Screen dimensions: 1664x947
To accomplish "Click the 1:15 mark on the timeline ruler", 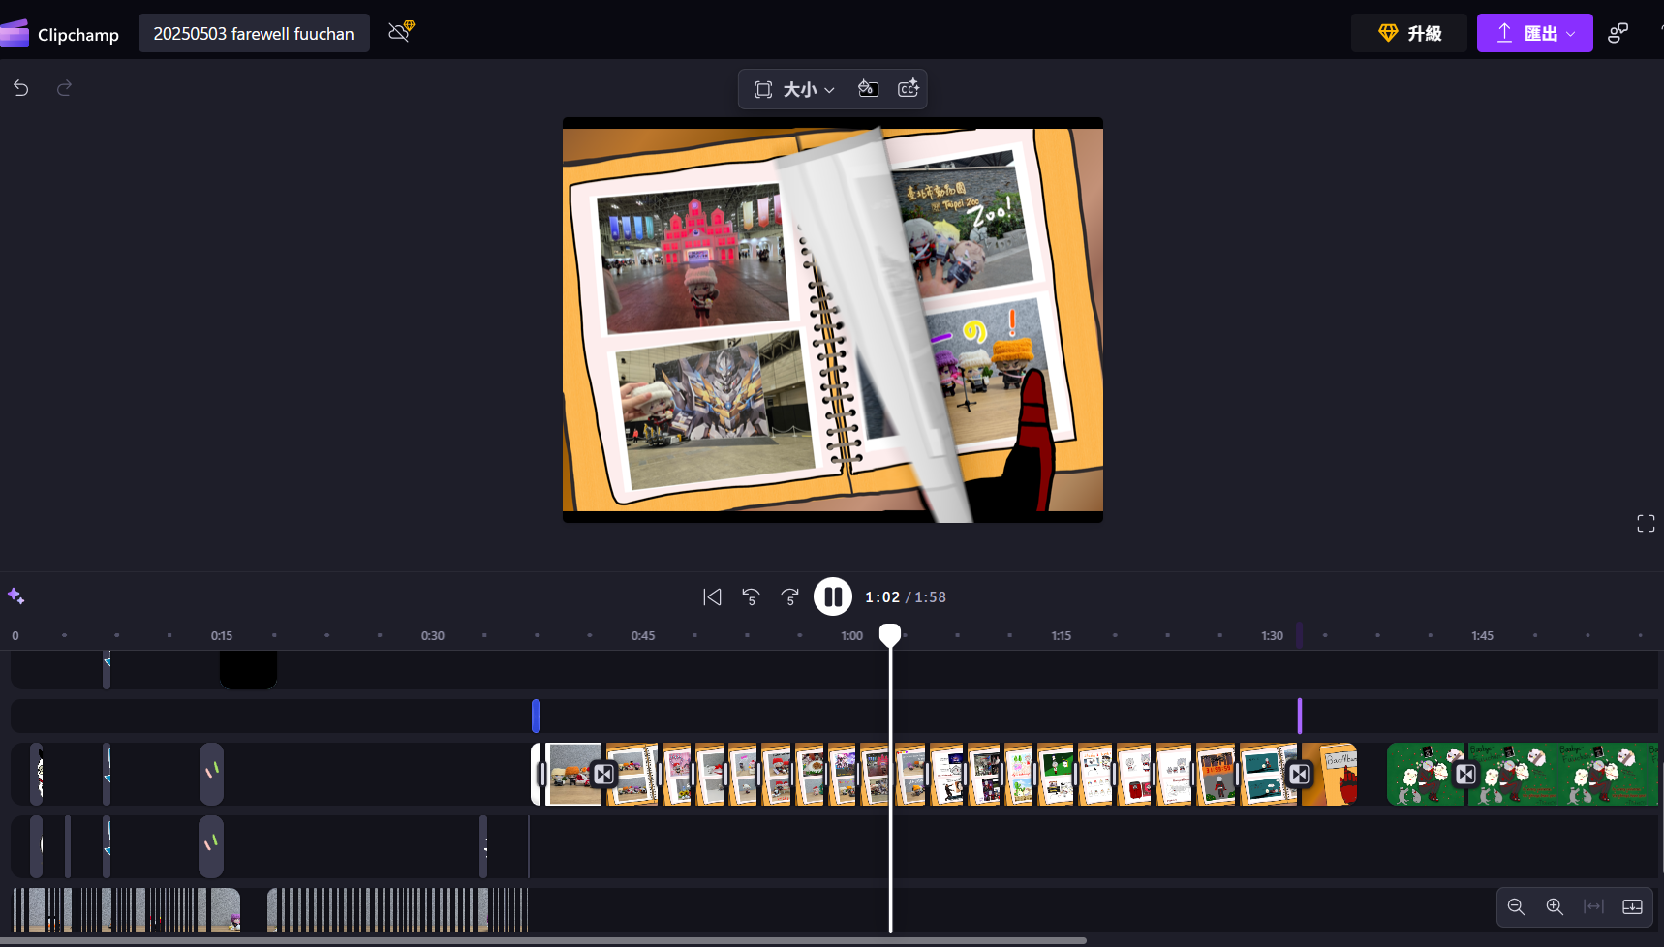I will click(x=1062, y=636).
